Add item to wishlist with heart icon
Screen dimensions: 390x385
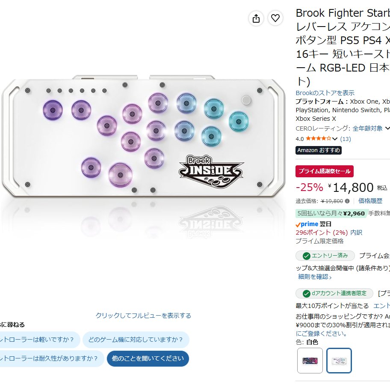[x=275, y=18]
